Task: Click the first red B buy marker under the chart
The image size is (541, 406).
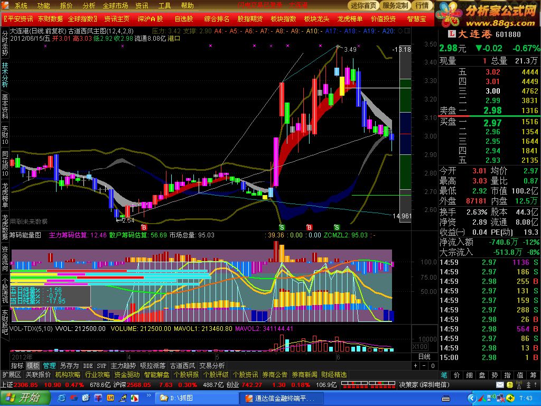Action: (144, 227)
